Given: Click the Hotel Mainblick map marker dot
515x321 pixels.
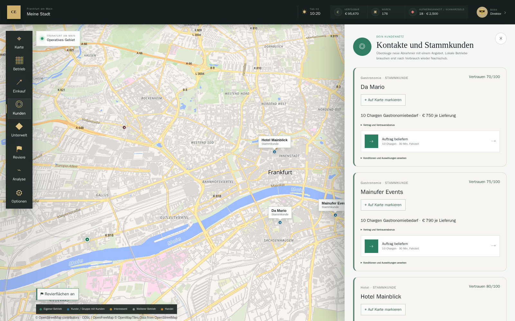Looking at the screenshot, I should 275,152.
